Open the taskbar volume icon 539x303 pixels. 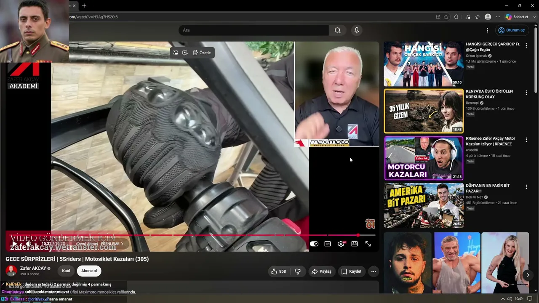(510, 299)
